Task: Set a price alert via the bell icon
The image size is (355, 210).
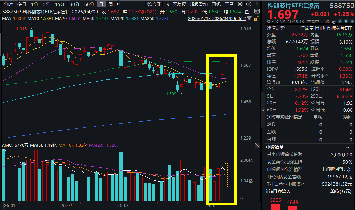Action: click(x=346, y=21)
